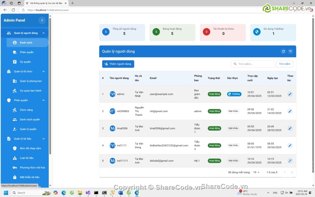Go back in browser

coord(5,10)
